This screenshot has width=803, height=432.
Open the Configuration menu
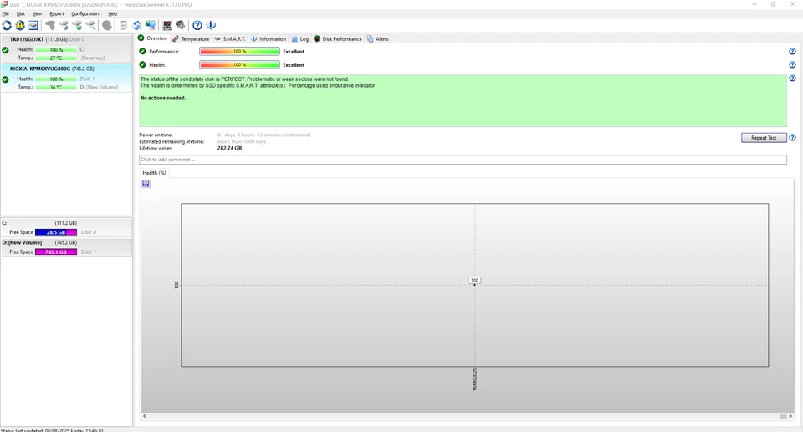[85, 14]
